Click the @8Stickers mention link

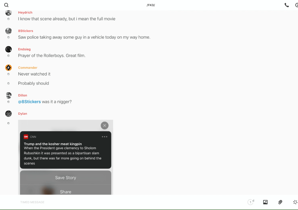(29, 102)
